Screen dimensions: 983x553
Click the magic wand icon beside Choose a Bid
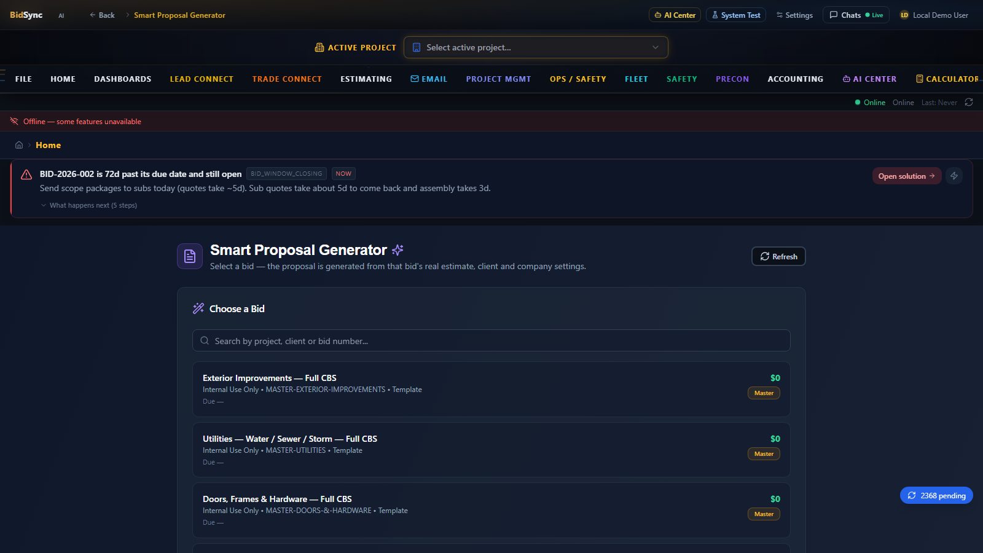point(198,308)
